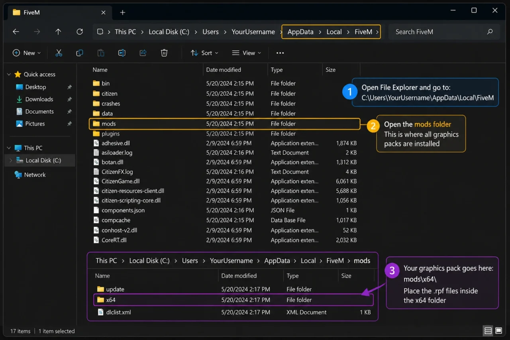Select the mods folder
Viewport: 510px width, 340px height.
pyautogui.click(x=225, y=124)
